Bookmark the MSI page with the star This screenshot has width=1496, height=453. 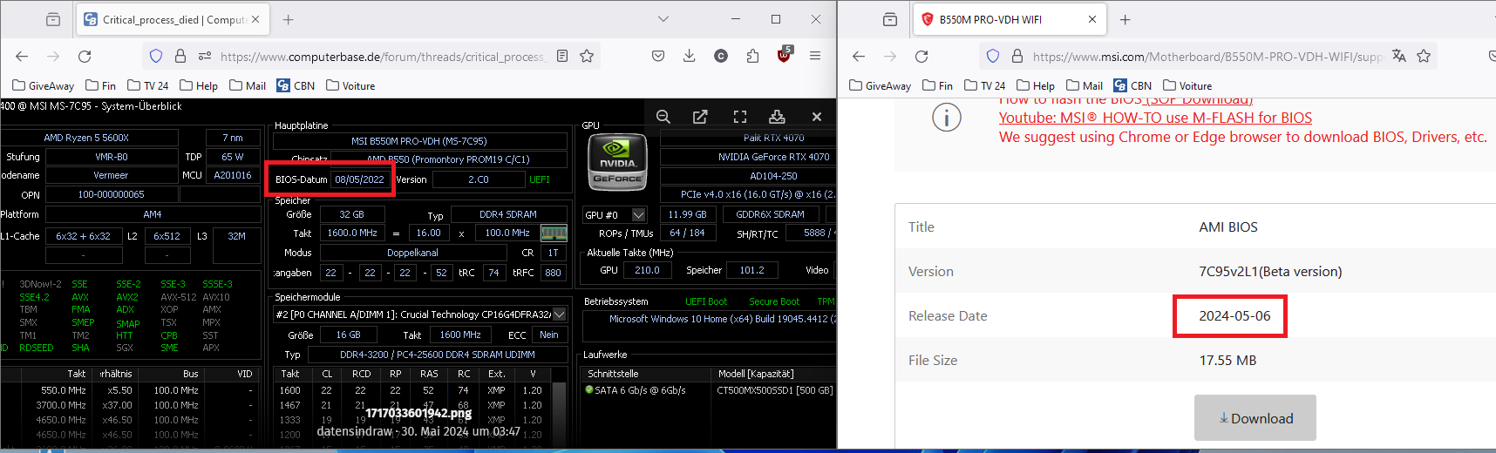1424,56
